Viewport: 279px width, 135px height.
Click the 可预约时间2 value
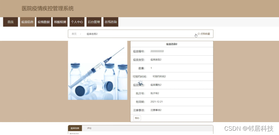coord(159,76)
